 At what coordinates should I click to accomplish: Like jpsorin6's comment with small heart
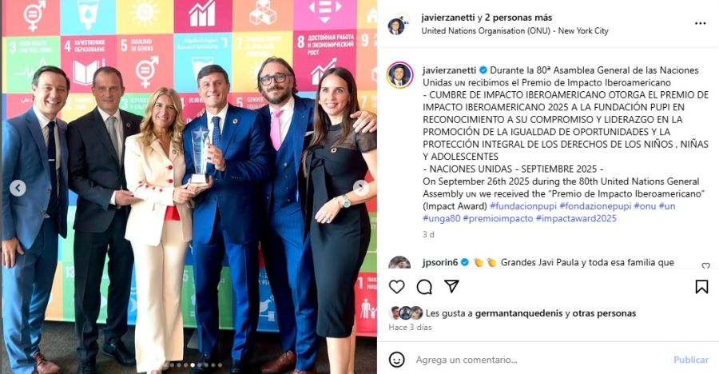point(705,265)
